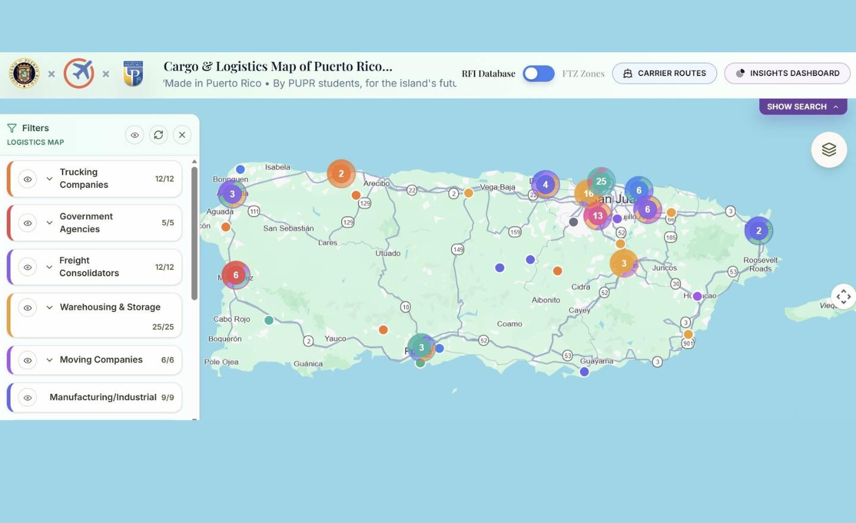This screenshot has height=523, width=856.
Task: Open the Insights Dashboard
Action: pyautogui.click(x=787, y=74)
